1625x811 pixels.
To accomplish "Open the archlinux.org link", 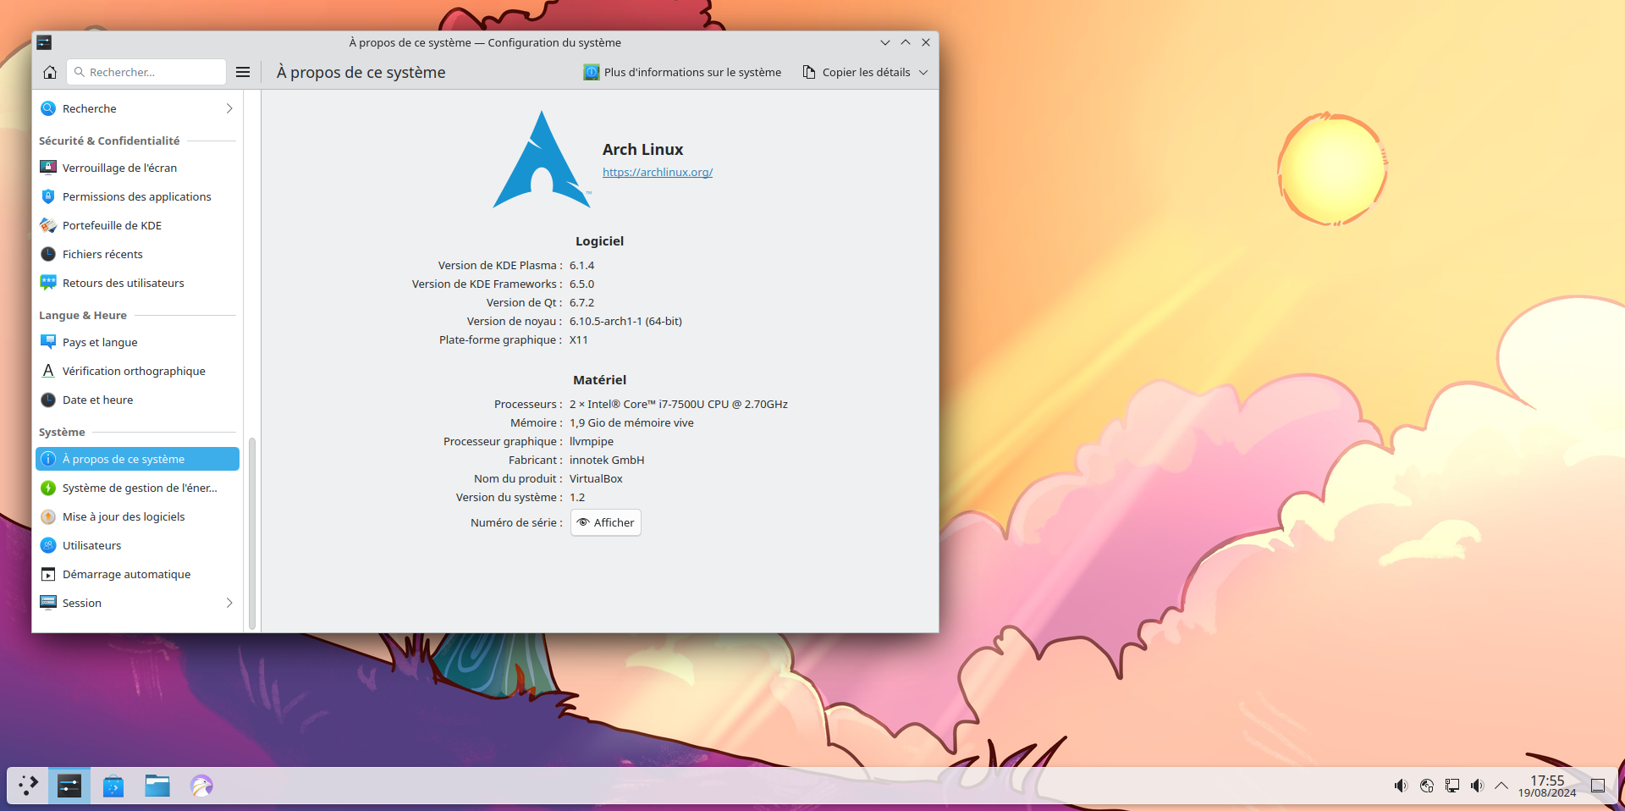I will pyautogui.click(x=658, y=172).
